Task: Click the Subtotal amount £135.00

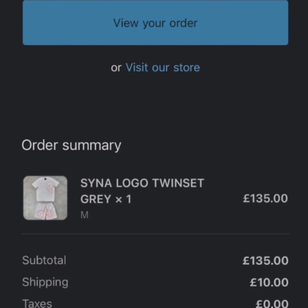Action: [265, 261]
